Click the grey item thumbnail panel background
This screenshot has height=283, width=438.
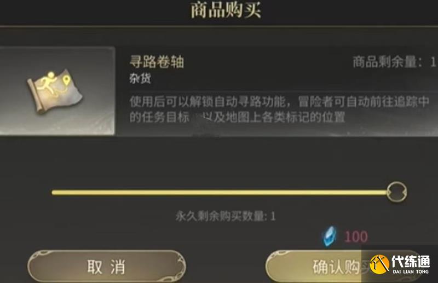click(x=57, y=91)
